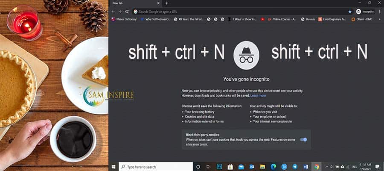384x171 pixels.
Task: Open the taskbar clock and date
Action: click(365, 166)
